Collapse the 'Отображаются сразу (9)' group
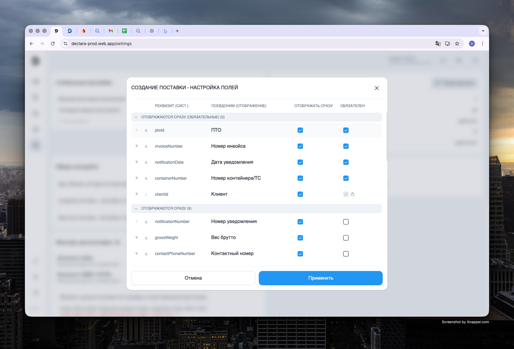 (136, 209)
